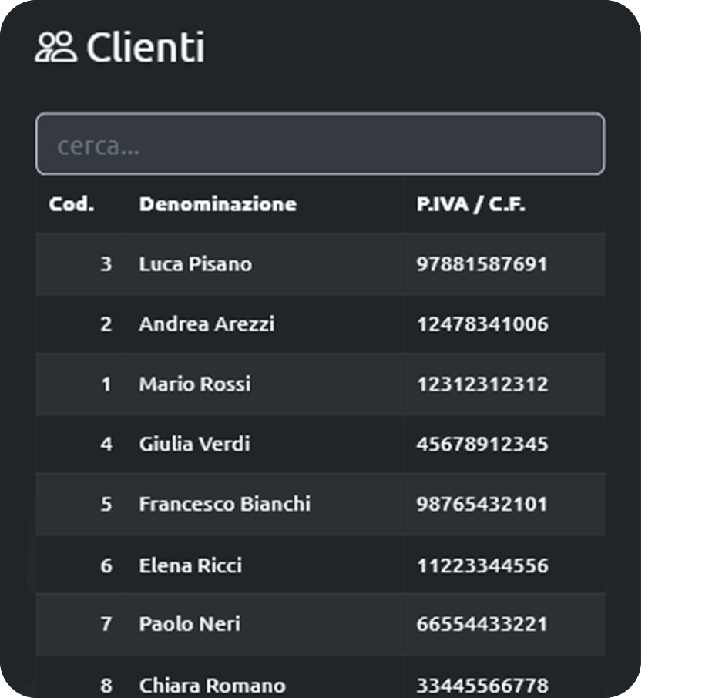Open client Andrea Arezzi
This screenshot has height=698, width=712.
point(207,324)
